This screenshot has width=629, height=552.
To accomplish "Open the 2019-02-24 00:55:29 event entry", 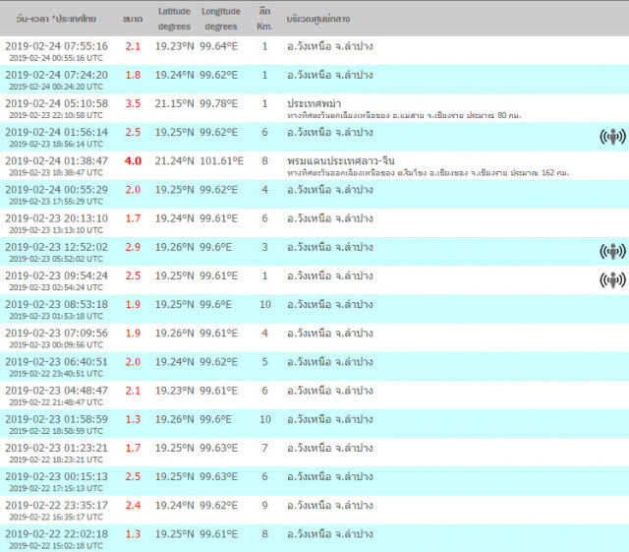I will [x=314, y=195].
